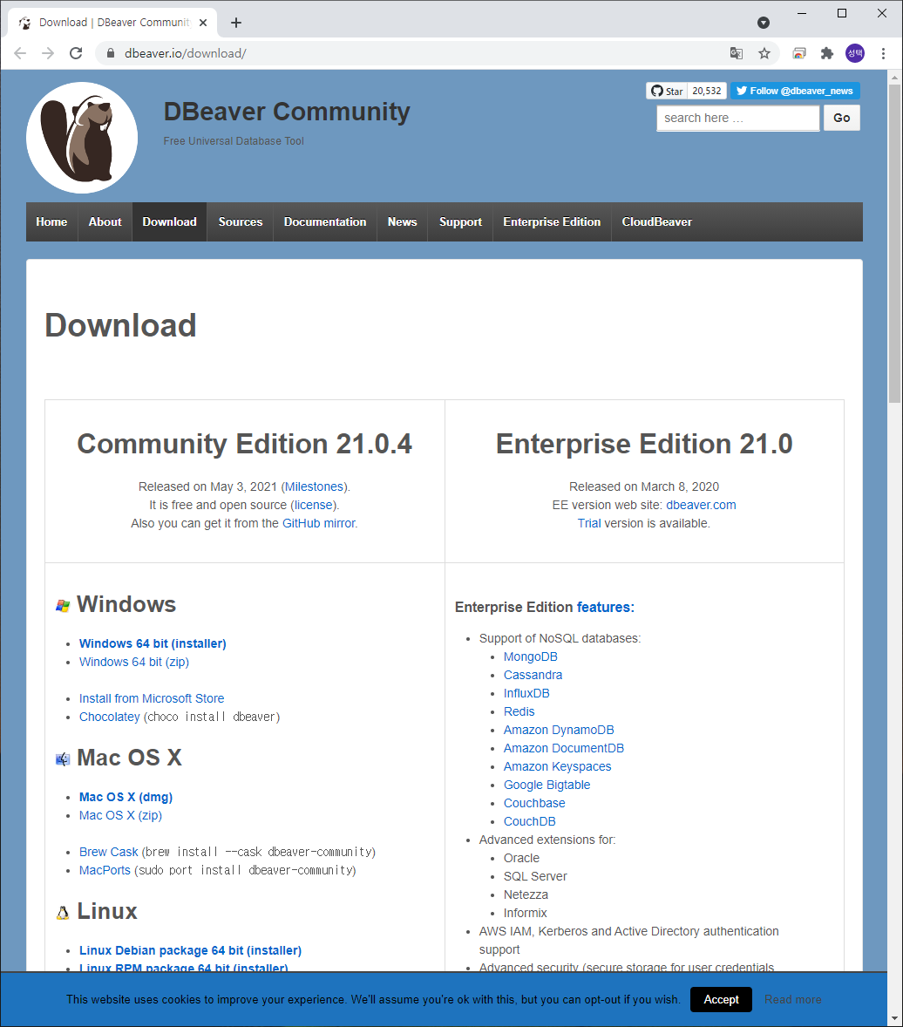Viewport: 903px width, 1027px height.
Task: Open the MacPorts link
Action: (x=105, y=870)
